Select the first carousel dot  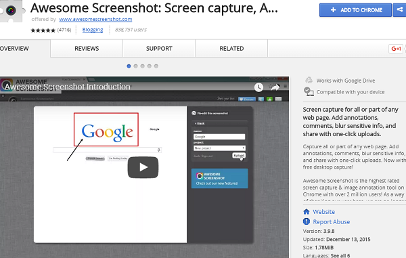[x=129, y=66]
